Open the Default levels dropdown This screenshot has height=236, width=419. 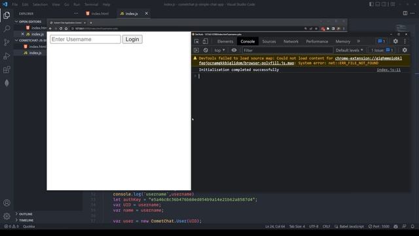349,50
